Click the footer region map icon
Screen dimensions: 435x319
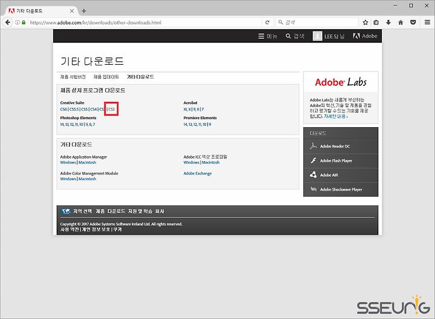66,211
